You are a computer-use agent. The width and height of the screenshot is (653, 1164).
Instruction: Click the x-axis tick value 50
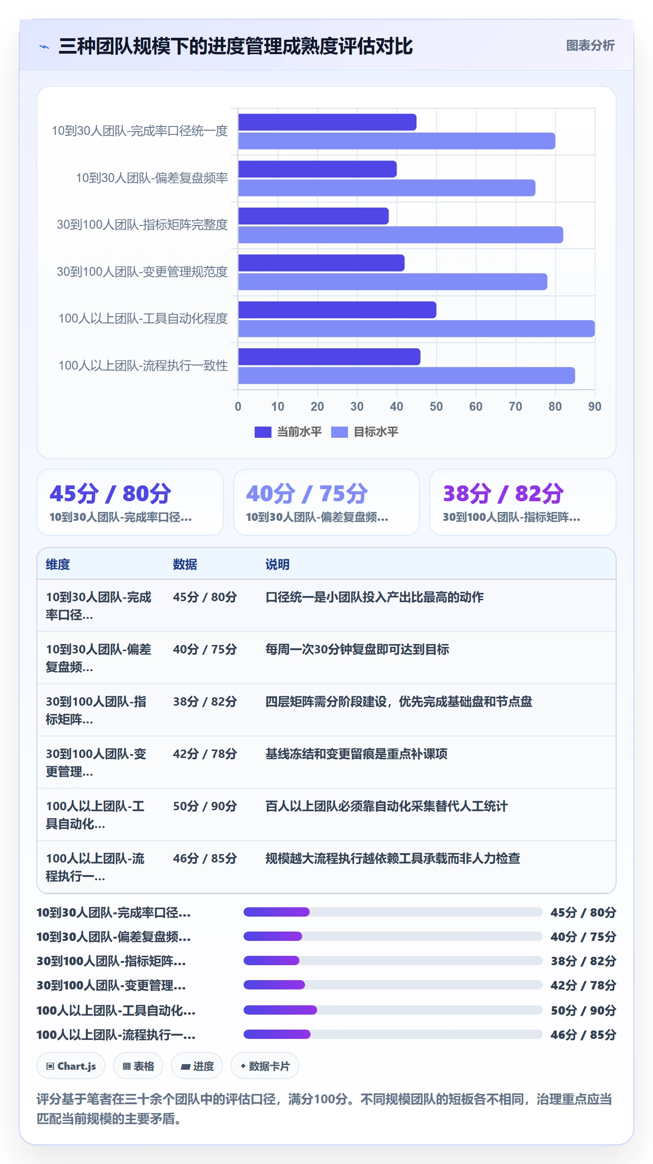coord(436,407)
